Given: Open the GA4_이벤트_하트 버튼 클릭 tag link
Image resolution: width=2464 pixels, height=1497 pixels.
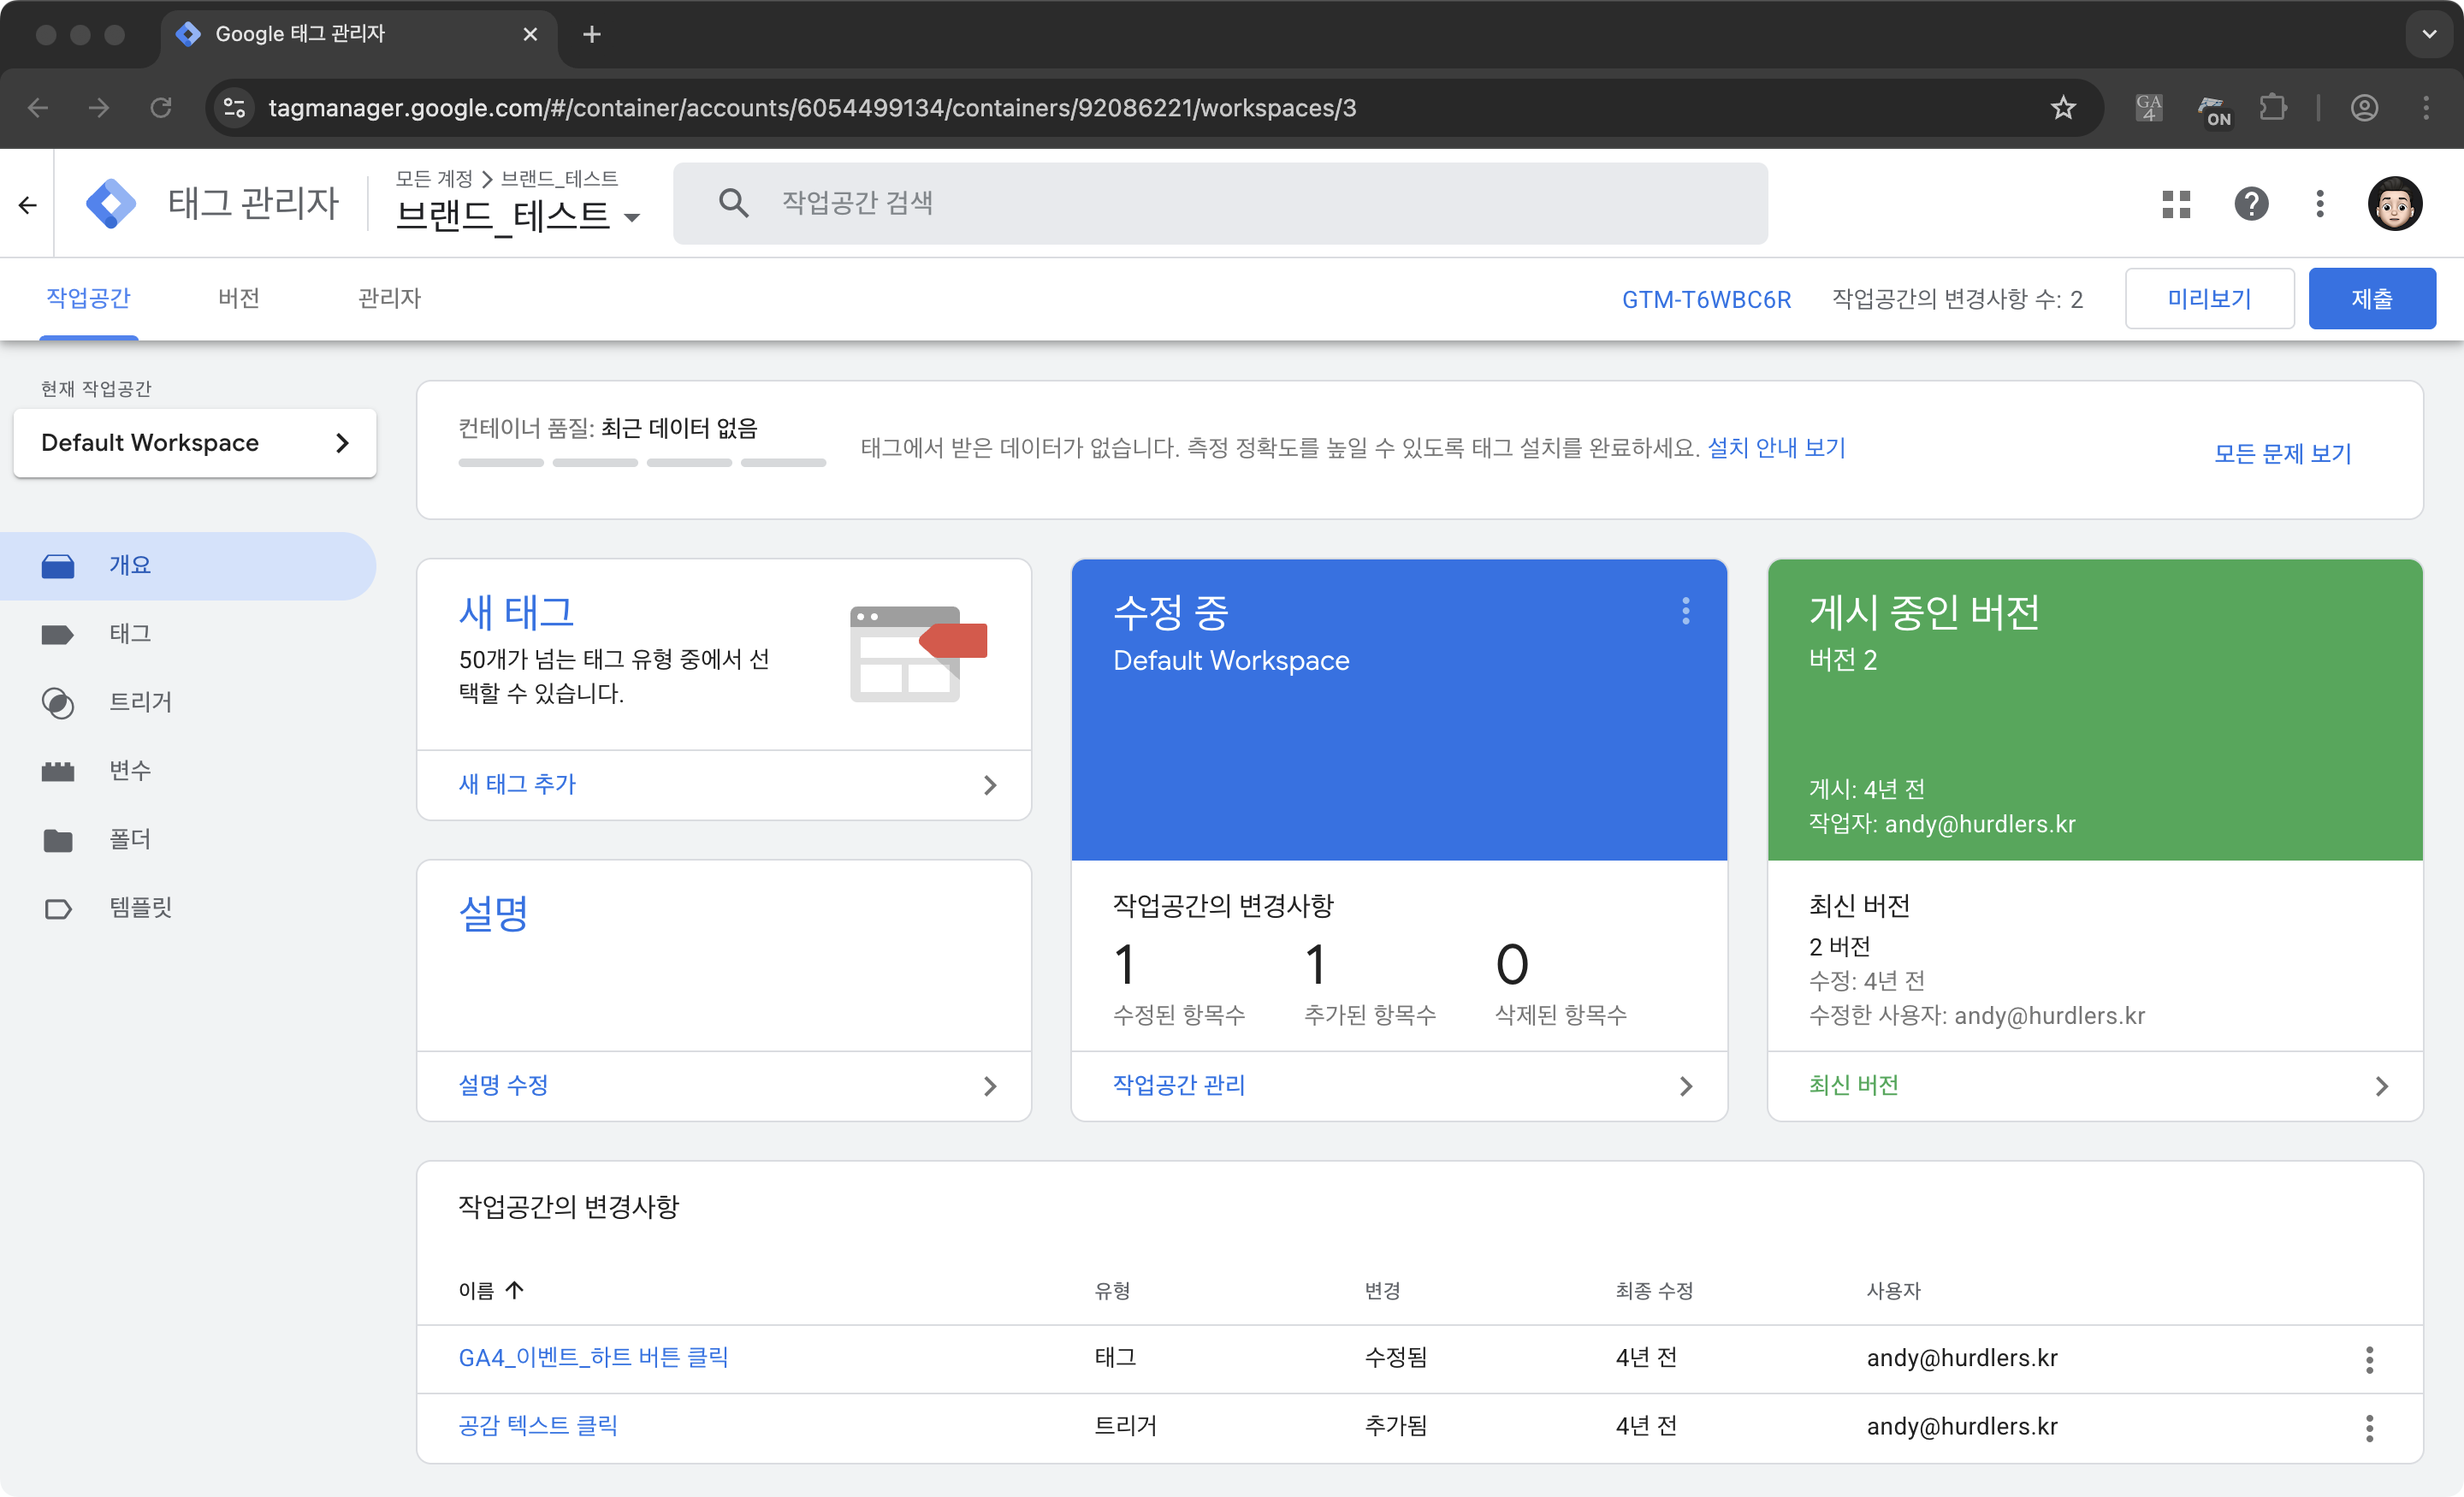Looking at the screenshot, I should coord(593,1358).
